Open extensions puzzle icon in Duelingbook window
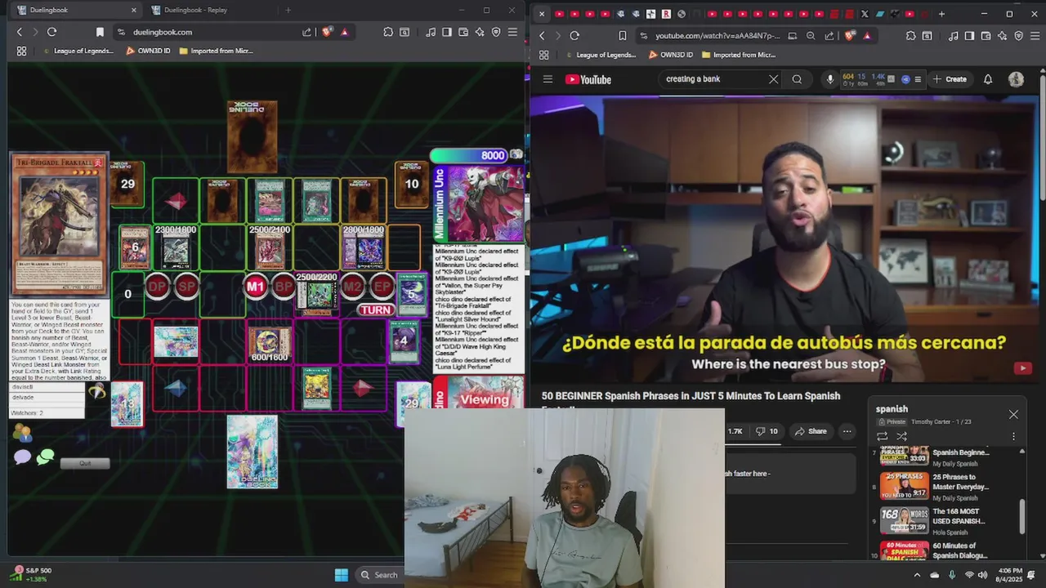The image size is (1046, 588). point(388,32)
